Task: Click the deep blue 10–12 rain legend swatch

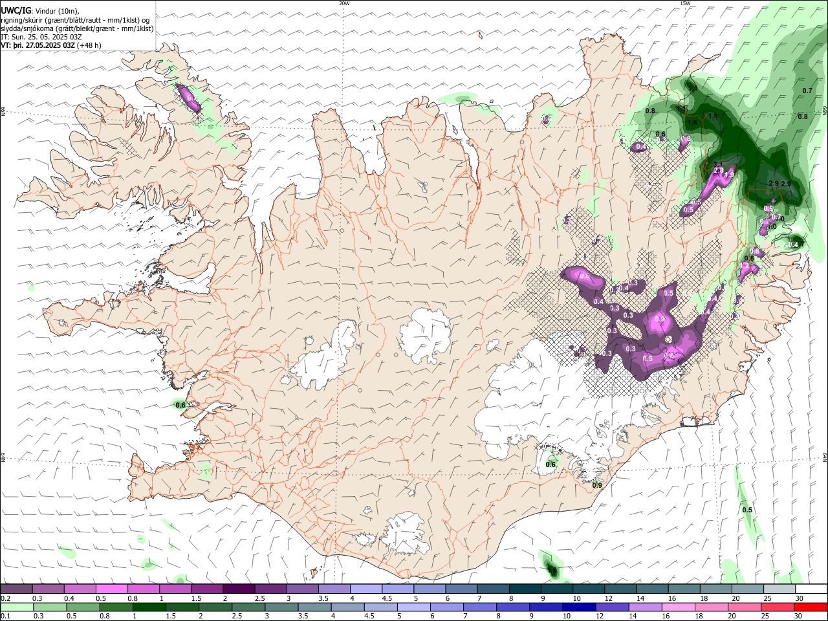Action: tap(579, 607)
